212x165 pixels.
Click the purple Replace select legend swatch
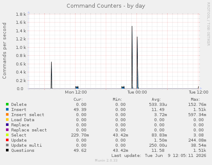(x=7, y=130)
